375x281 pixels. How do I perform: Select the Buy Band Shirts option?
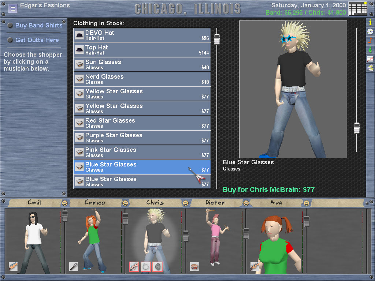point(39,25)
